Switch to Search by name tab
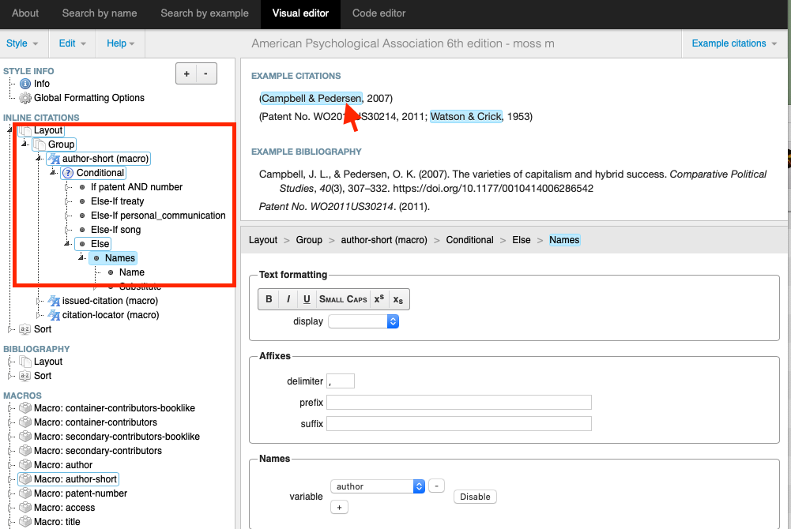The image size is (791, 529). coord(100,13)
